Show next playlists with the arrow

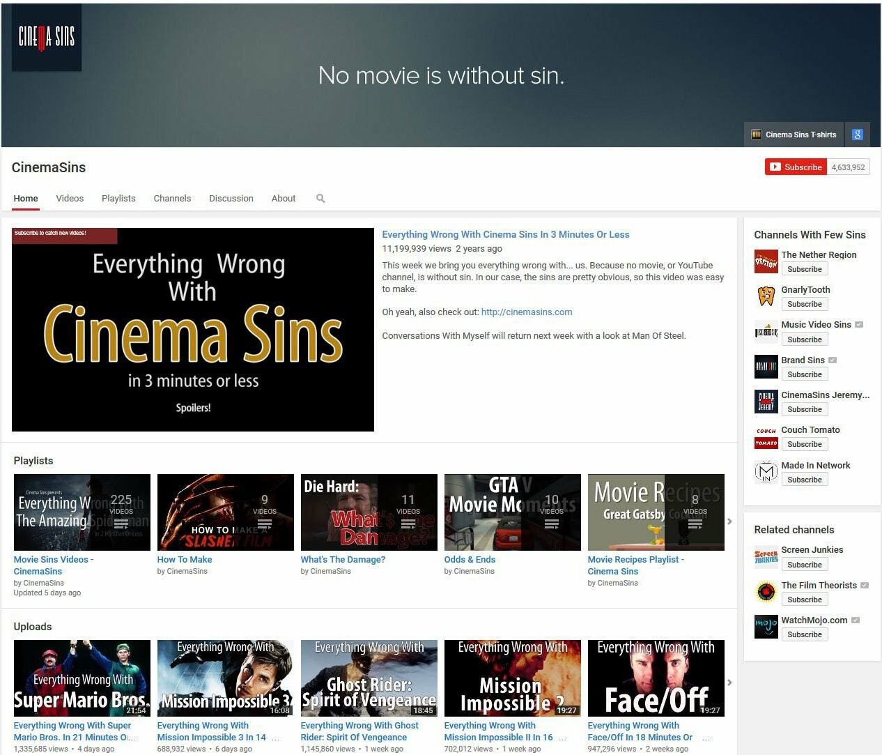point(729,521)
